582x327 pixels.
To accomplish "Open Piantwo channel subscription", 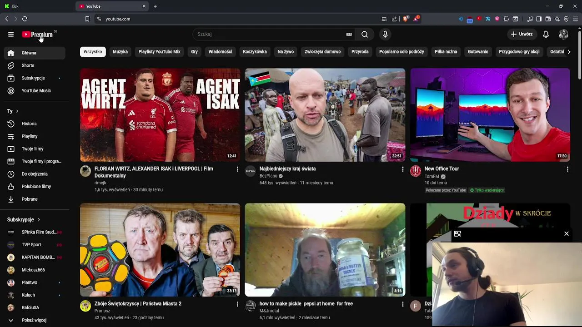I will pyautogui.click(x=35, y=282).
